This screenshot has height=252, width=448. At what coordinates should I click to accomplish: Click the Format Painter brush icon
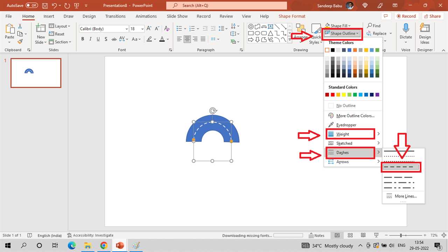pyautogui.click(x=20, y=42)
